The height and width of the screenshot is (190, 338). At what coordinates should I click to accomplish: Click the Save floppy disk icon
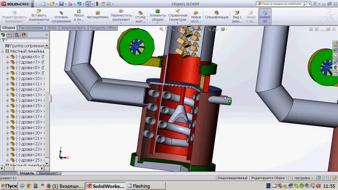(61, 4)
